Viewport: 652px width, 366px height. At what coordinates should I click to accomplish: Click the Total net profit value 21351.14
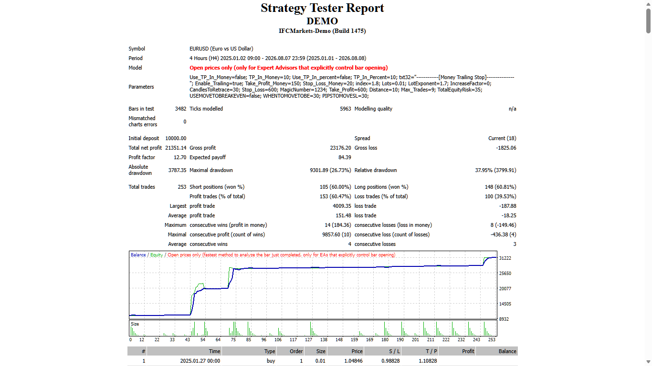coord(176,148)
